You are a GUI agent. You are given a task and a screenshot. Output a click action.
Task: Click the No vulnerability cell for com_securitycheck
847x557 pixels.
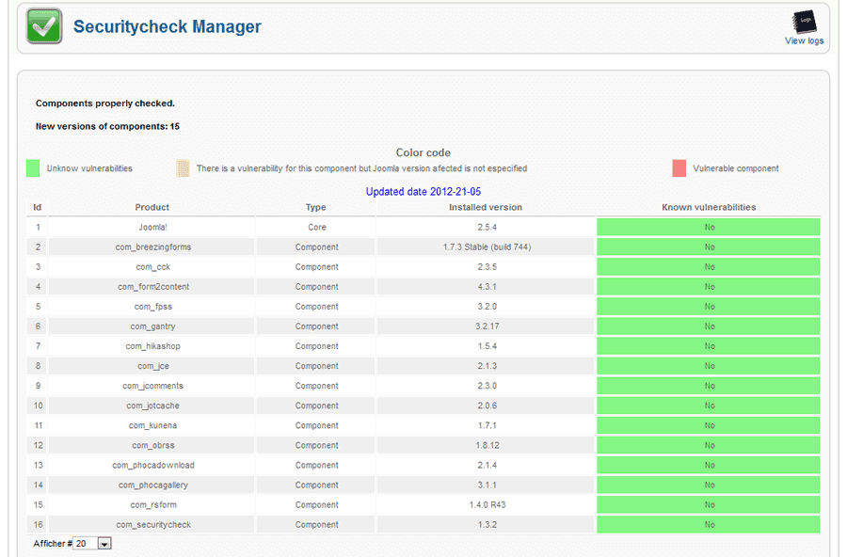click(709, 525)
